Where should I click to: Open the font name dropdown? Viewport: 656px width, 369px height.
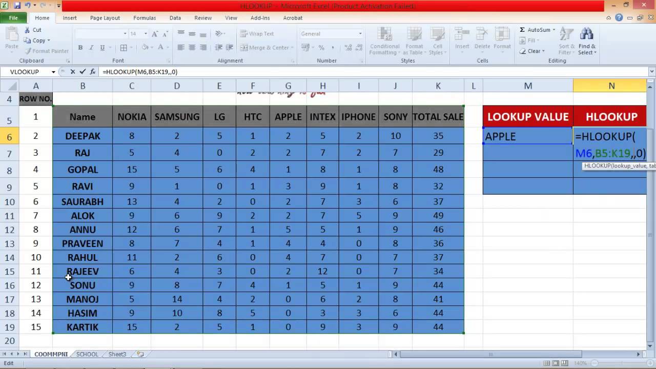point(125,34)
